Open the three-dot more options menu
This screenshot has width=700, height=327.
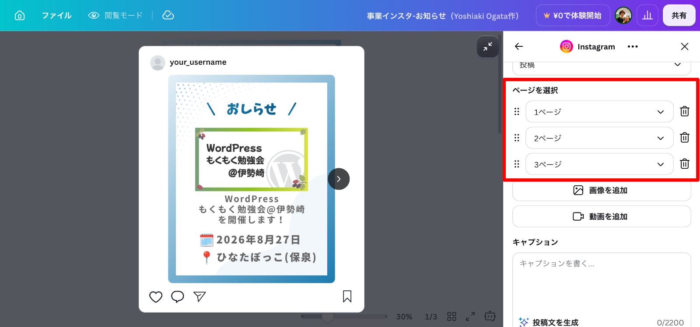click(x=633, y=46)
